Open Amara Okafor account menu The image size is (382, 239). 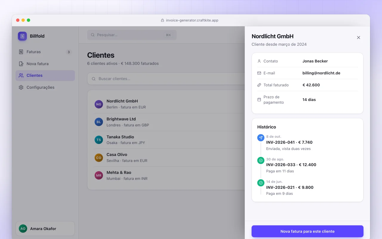click(x=45, y=229)
